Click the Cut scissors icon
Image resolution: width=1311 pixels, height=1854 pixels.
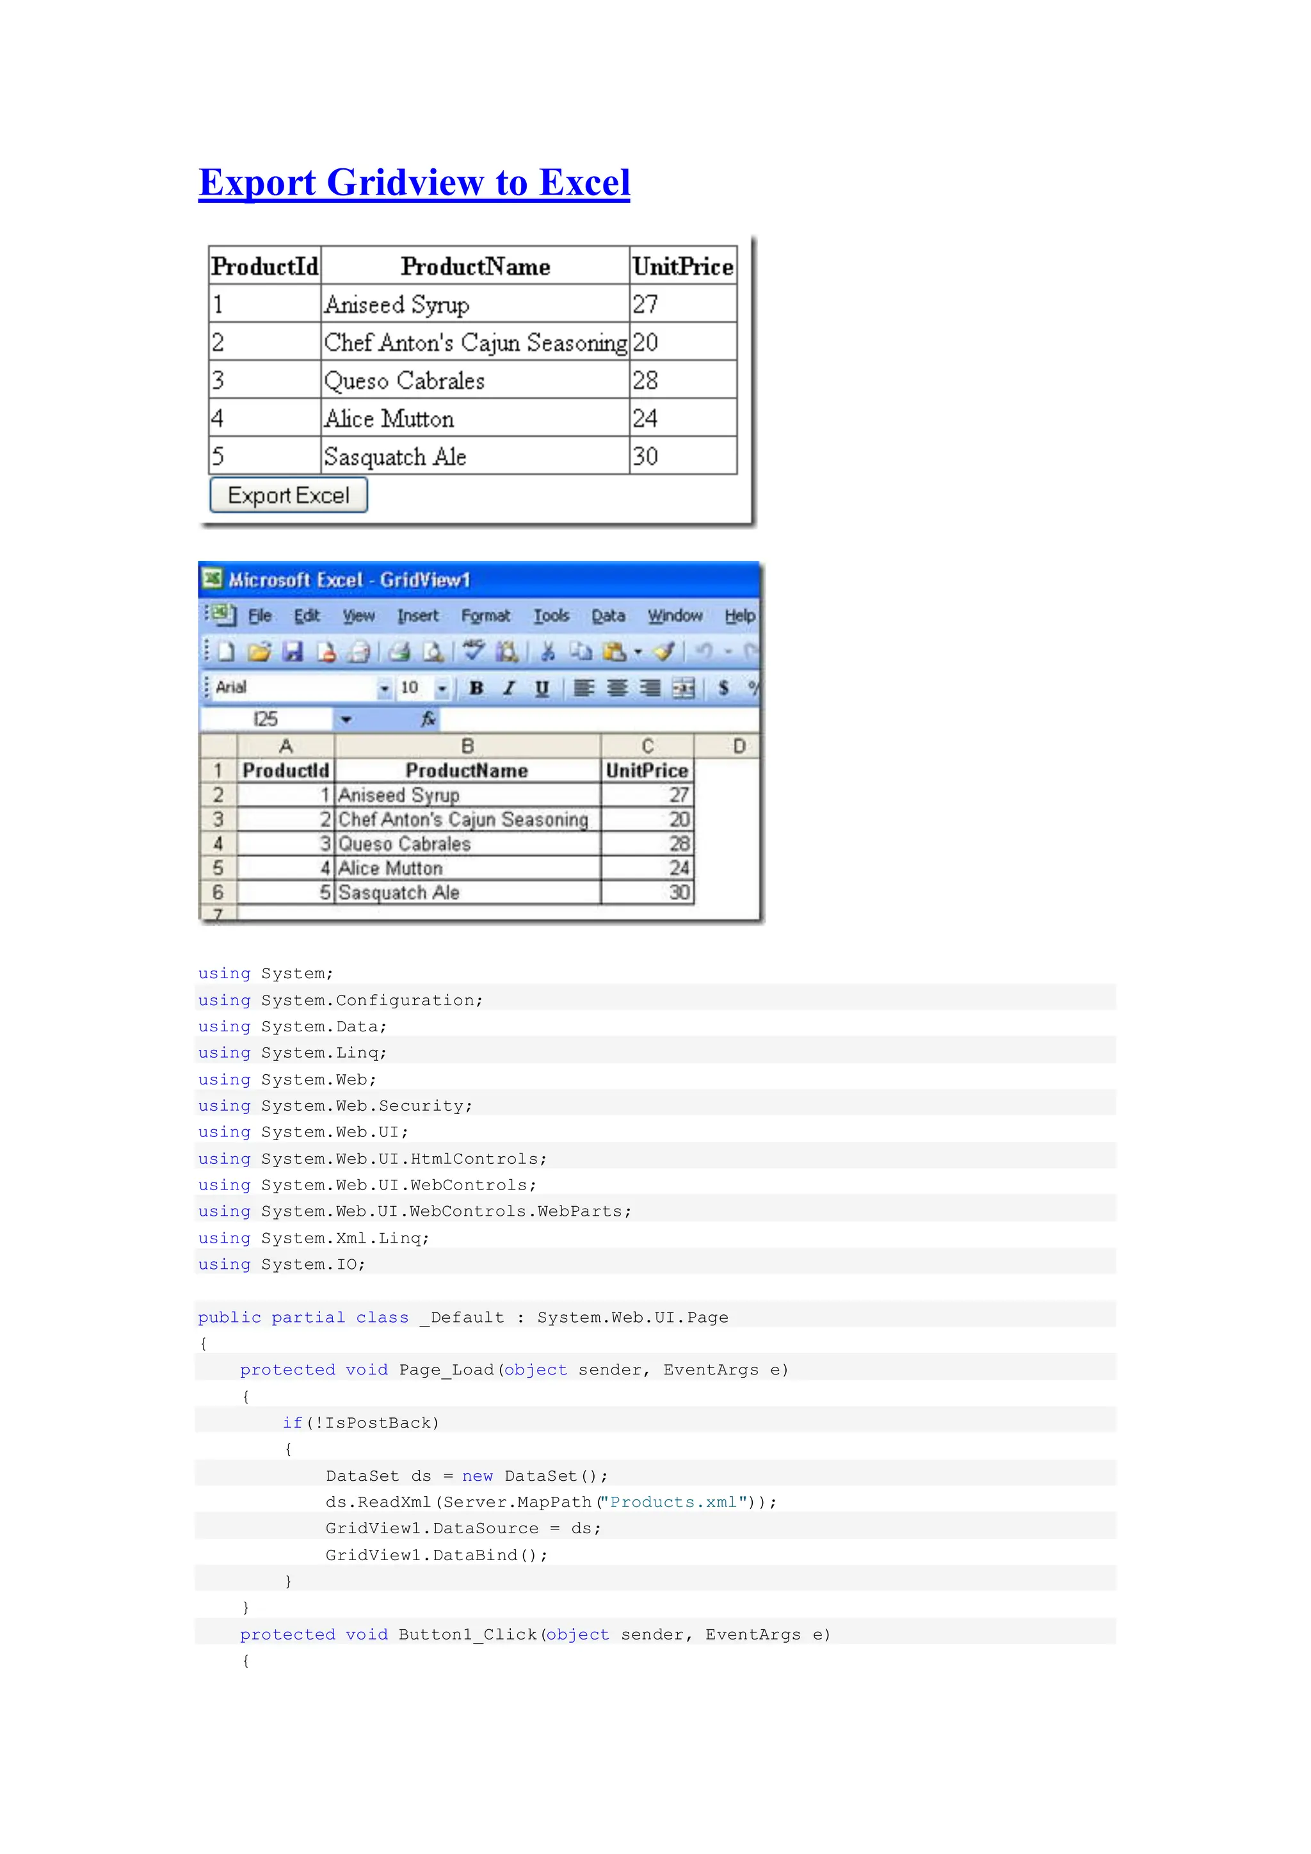[x=547, y=651]
